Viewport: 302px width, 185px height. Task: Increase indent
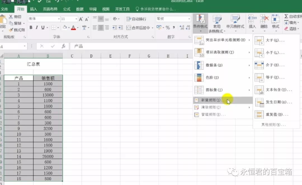click(x=121, y=28)
